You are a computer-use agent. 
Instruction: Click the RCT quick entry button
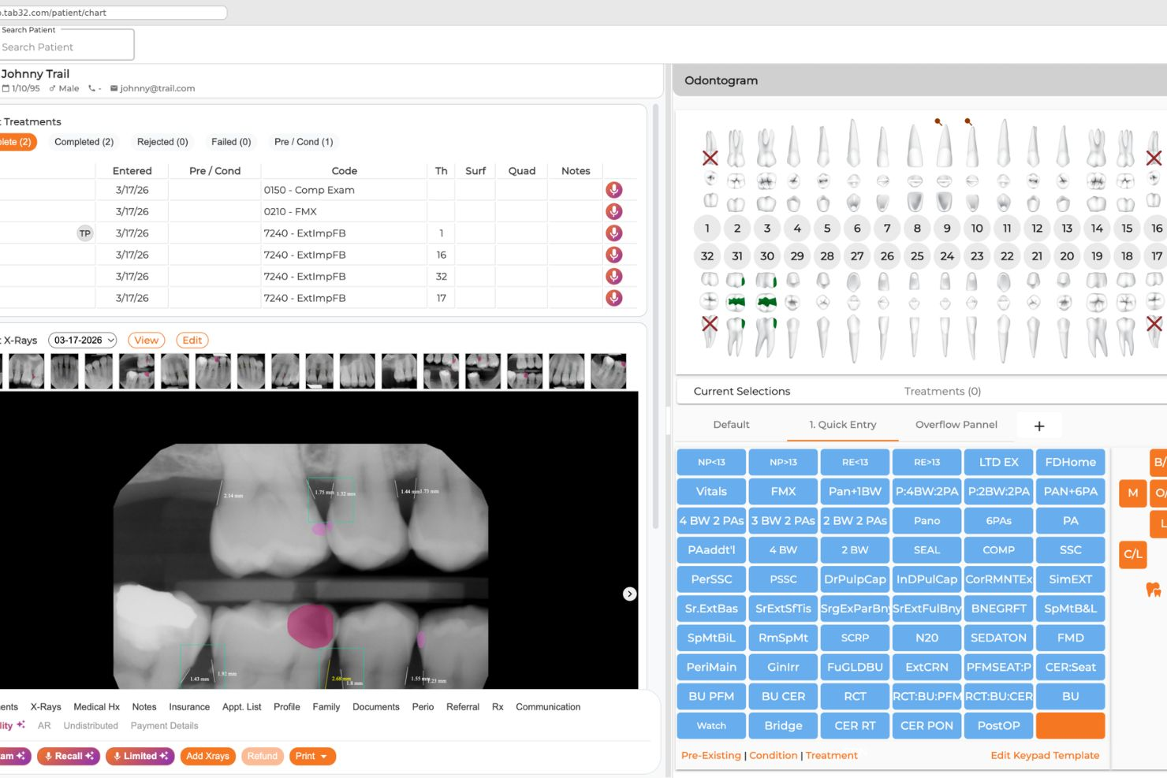(855, 697)
